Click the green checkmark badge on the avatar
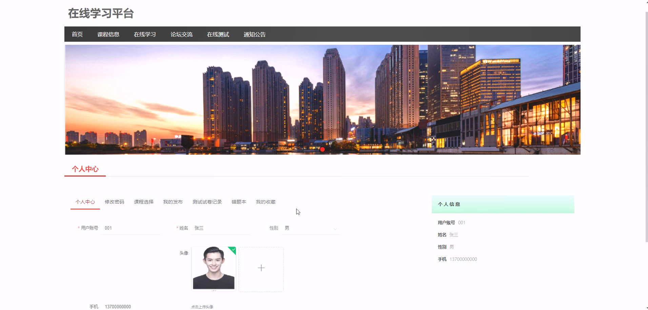 pyautogui.click(x=233, y=249)
